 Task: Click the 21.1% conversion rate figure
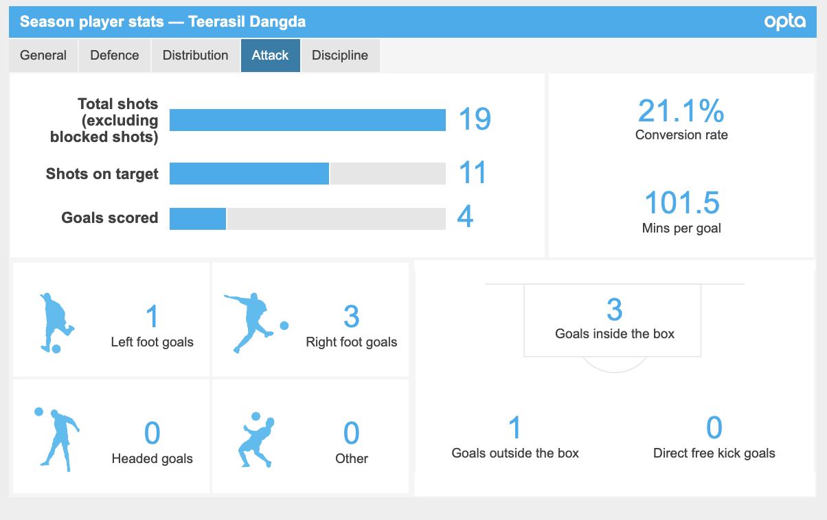681,111
